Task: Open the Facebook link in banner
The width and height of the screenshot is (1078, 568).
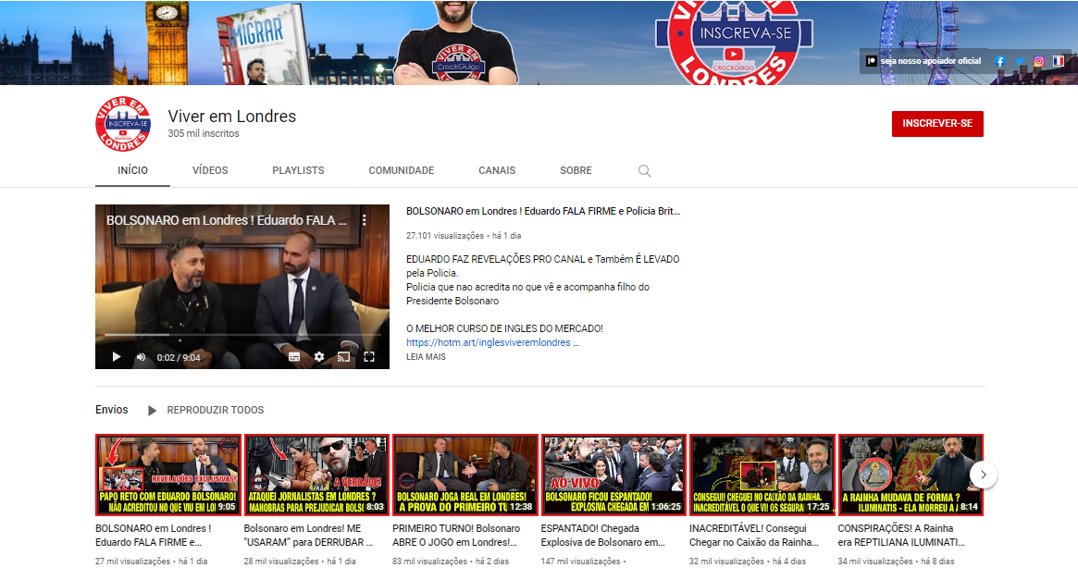Action: (1000, 61)
